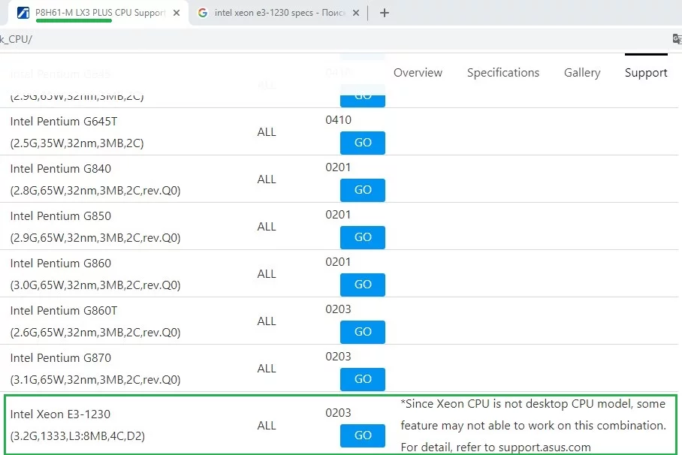Select the Intel Pentium G870 name

[60, 358]
